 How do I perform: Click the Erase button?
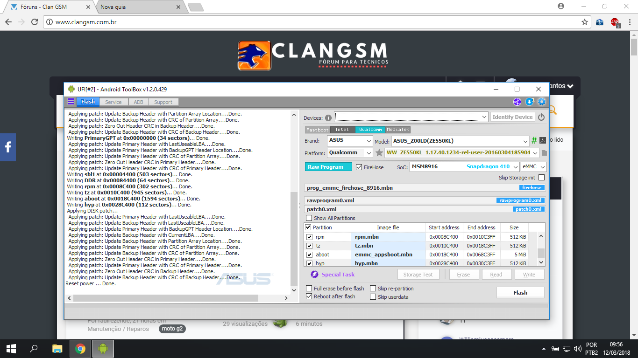[463, 275]
